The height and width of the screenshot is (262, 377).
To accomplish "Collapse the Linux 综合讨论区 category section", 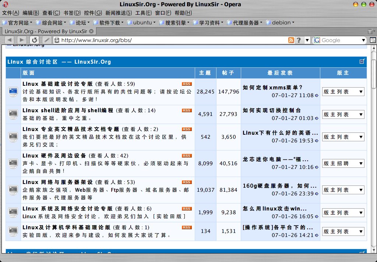I will 362,61.
